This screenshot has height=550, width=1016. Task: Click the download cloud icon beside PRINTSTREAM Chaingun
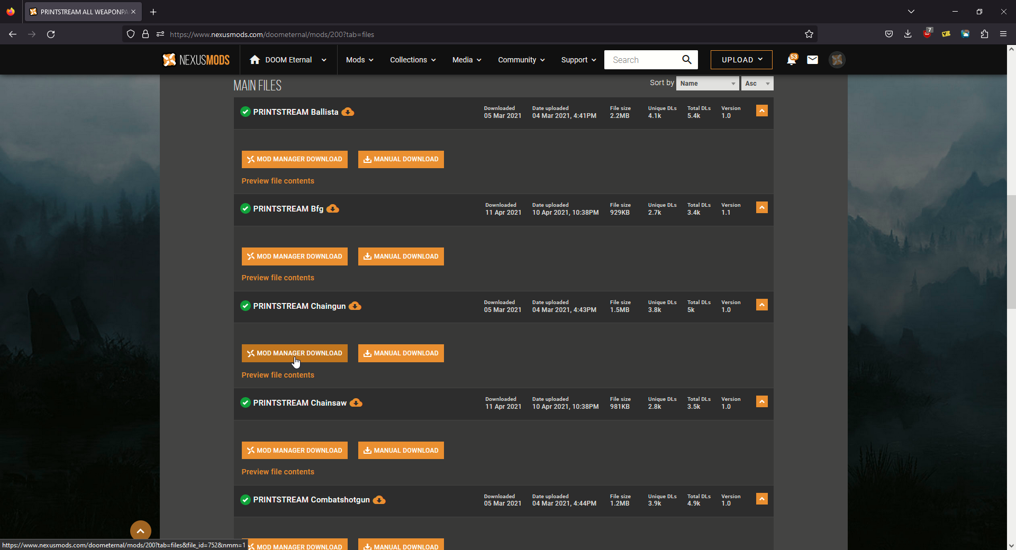355,306
